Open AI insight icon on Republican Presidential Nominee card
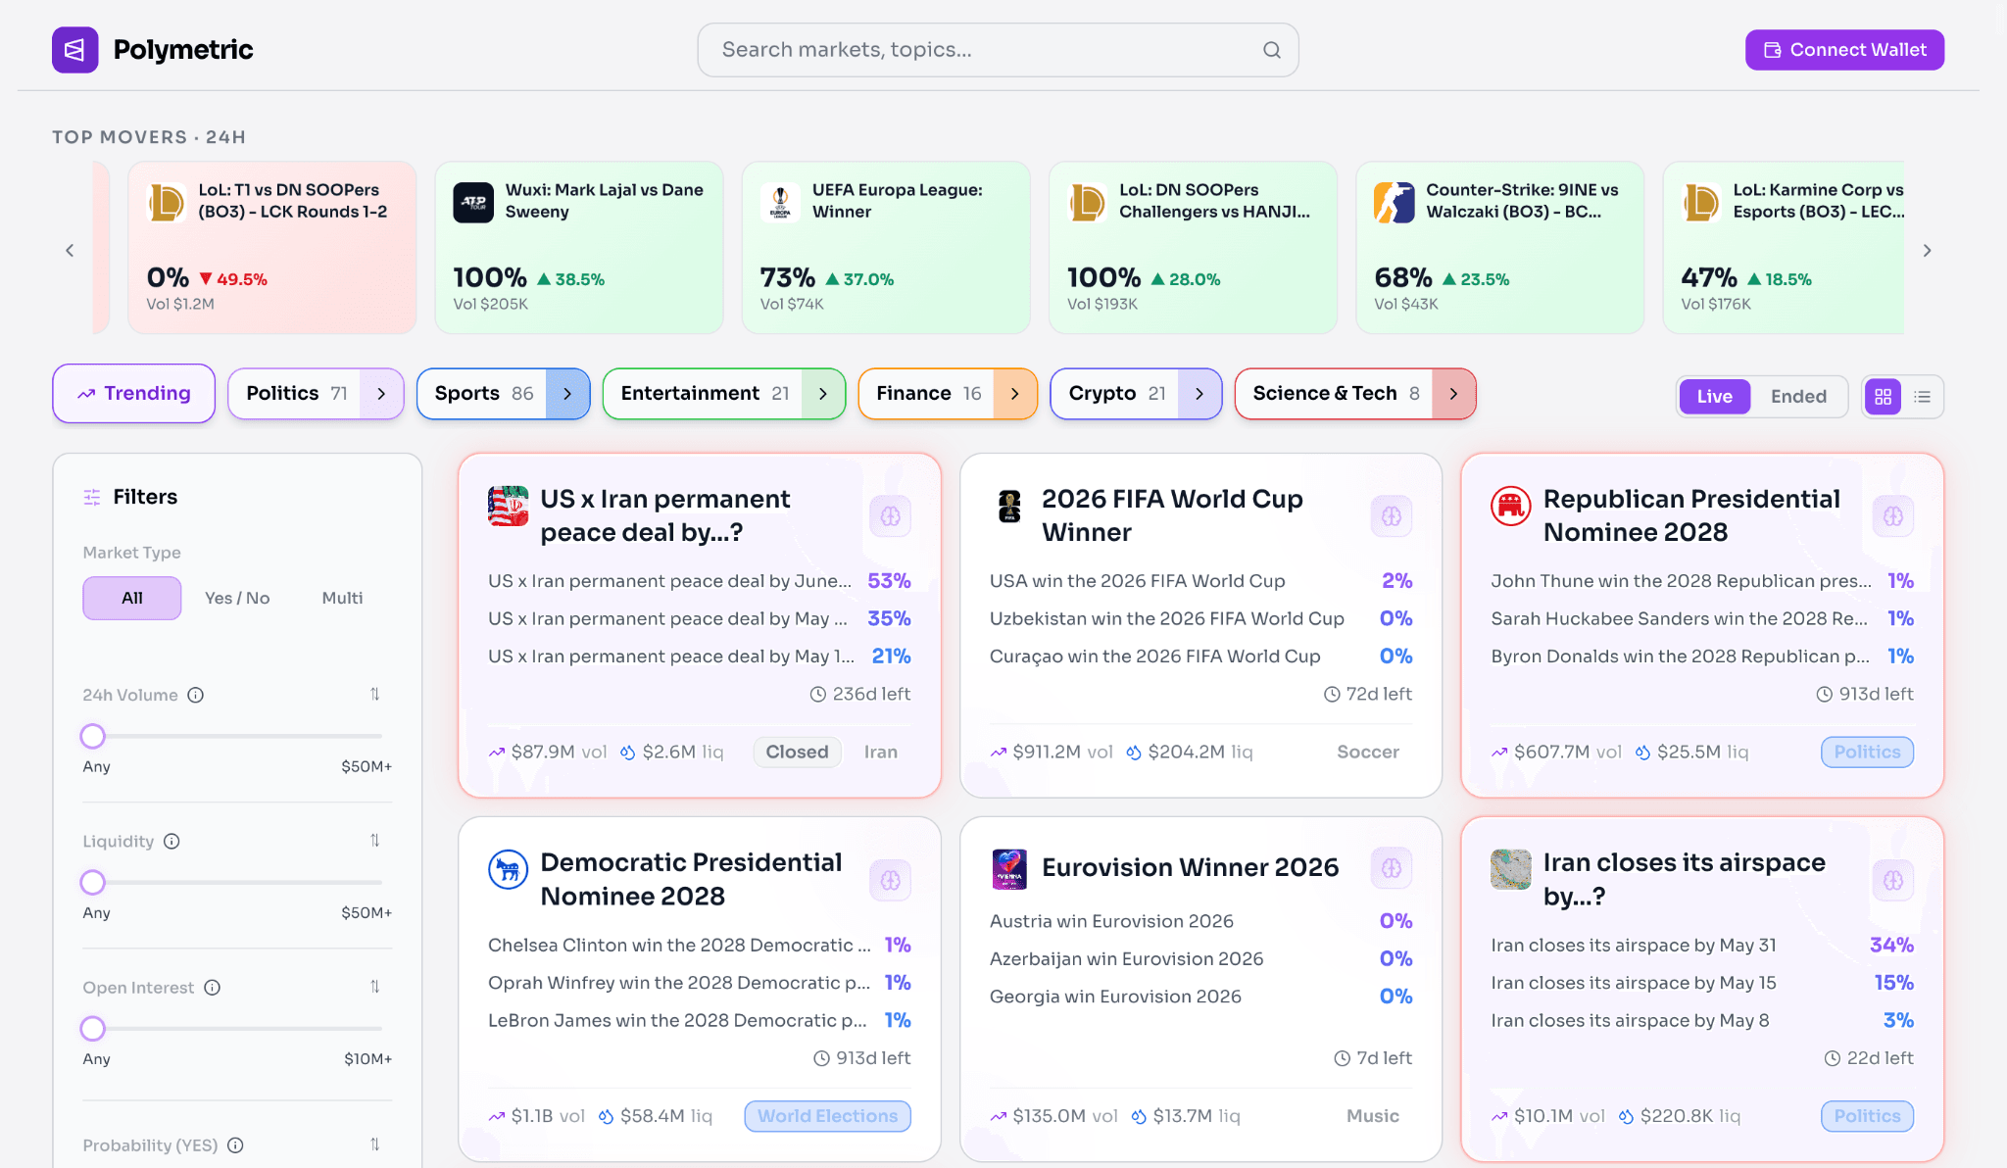The image size is (2007, 1168). tap(1893, 516)
